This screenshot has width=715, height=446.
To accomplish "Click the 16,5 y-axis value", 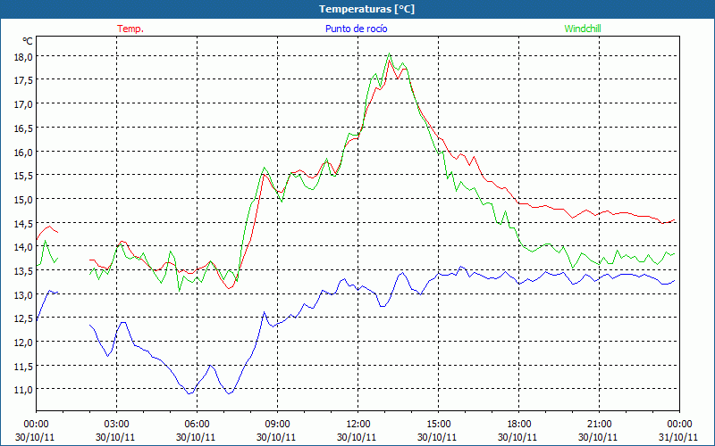I will 23,128.
